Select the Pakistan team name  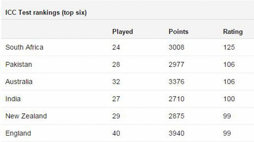coord(19,64)
